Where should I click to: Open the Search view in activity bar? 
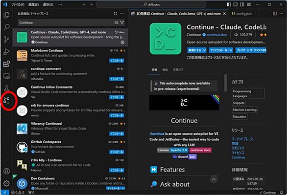click(6, 27)
